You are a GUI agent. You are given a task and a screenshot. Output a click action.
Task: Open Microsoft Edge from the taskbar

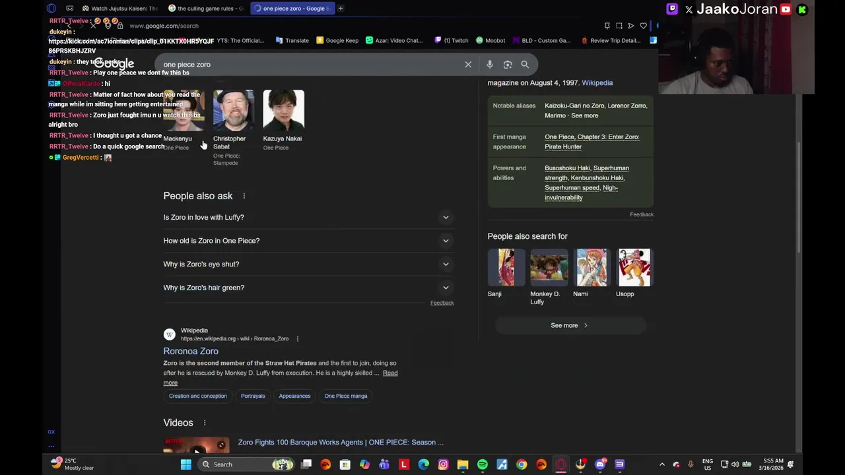[x=424, y=464]
